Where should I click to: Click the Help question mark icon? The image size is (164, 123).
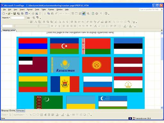[106, 13]
